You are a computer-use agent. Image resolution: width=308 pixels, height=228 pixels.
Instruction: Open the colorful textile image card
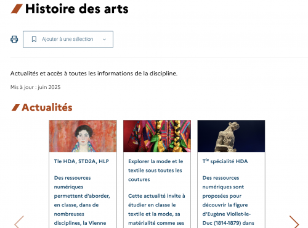pyautogui.click(x=157, y=136)
